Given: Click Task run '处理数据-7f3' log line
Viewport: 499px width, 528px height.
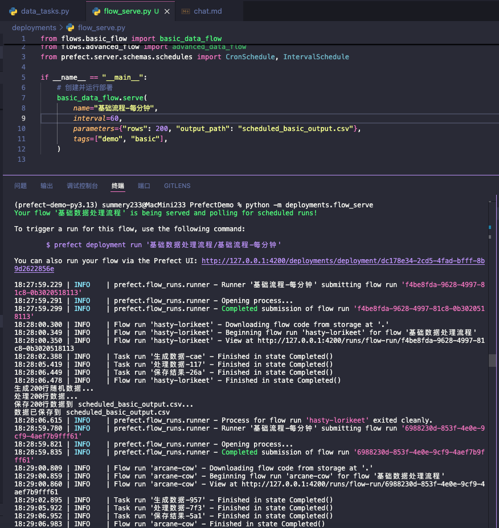Looking at the screenshot, I should click(173, 508).
